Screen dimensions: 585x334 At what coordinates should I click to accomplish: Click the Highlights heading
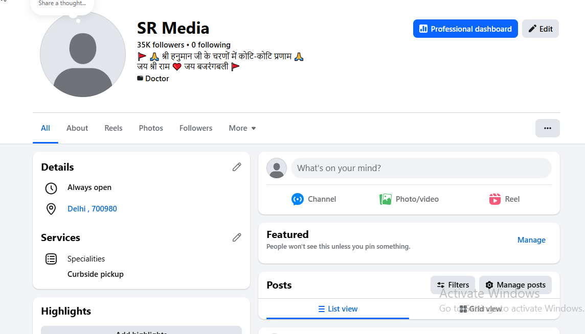[x=66, y=311]
